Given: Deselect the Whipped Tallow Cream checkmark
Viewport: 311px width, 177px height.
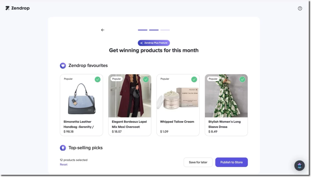Looking at the screenshot, I should click(194, 80).
